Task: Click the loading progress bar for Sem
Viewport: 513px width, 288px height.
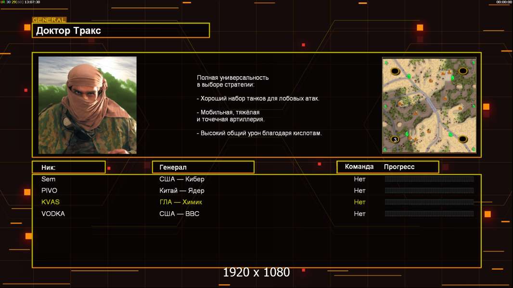Action: coord(429,179)
